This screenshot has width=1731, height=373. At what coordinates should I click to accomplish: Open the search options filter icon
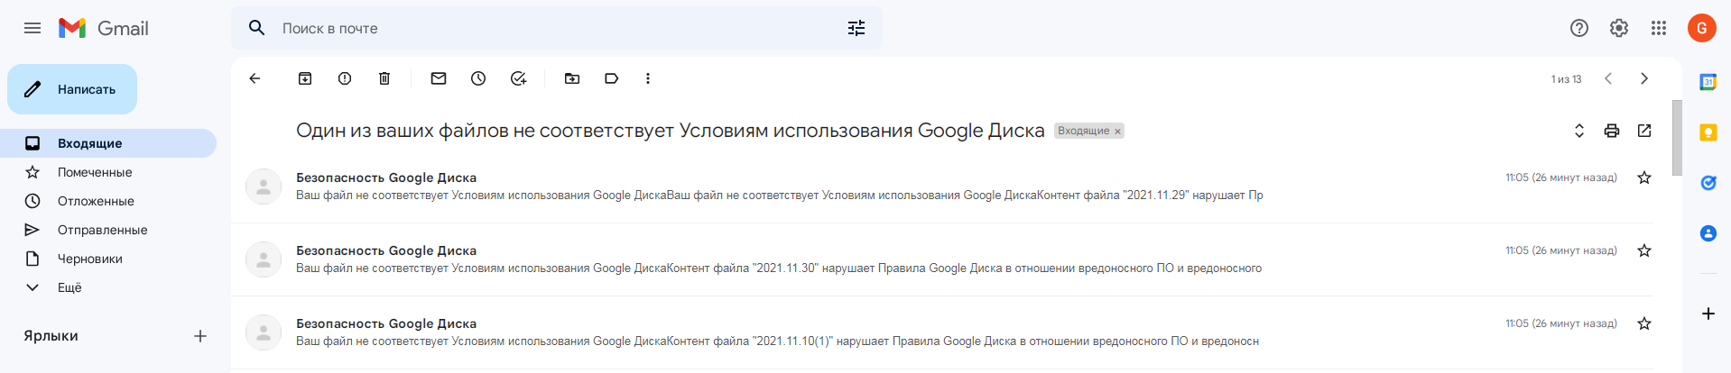(856, 28)
